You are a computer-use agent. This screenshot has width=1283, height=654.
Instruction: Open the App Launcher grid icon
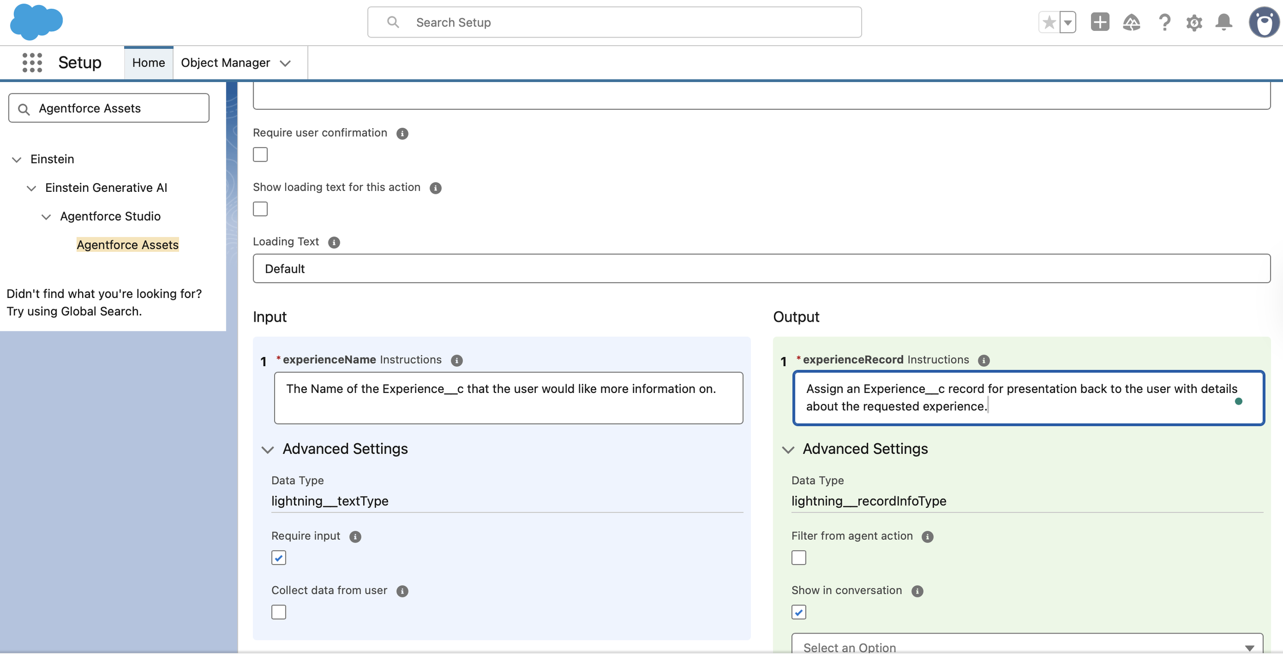click(32, 63)
